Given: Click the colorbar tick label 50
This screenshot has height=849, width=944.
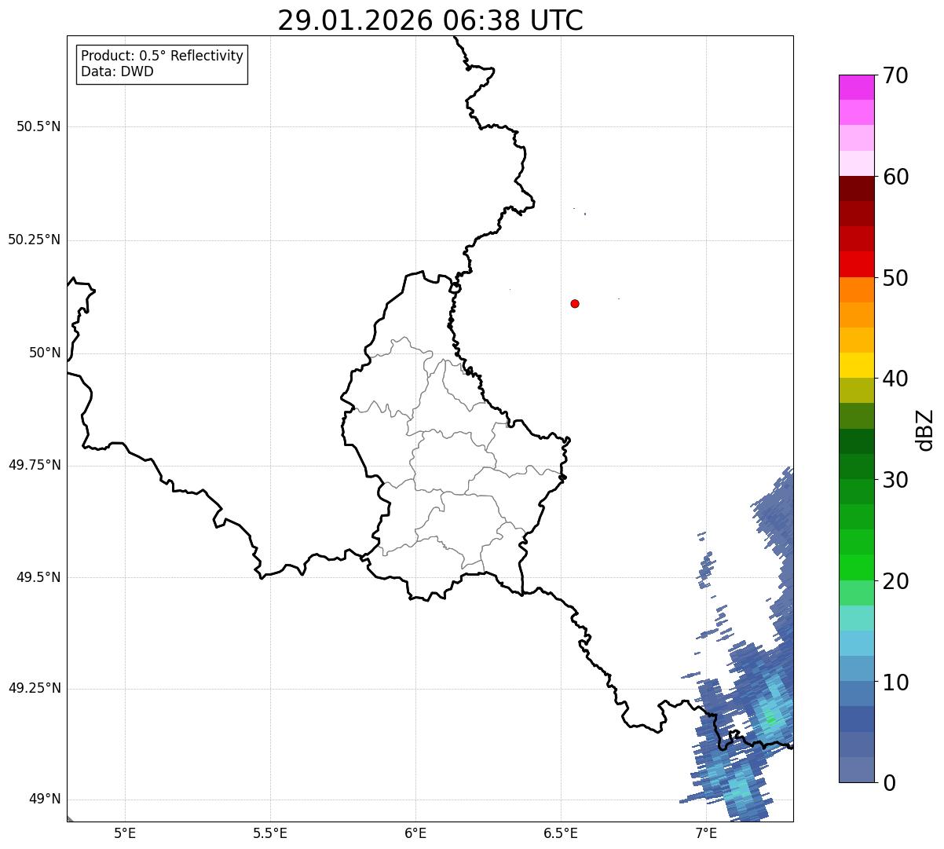Looking at the screenshot, I should tap(895, 278).
